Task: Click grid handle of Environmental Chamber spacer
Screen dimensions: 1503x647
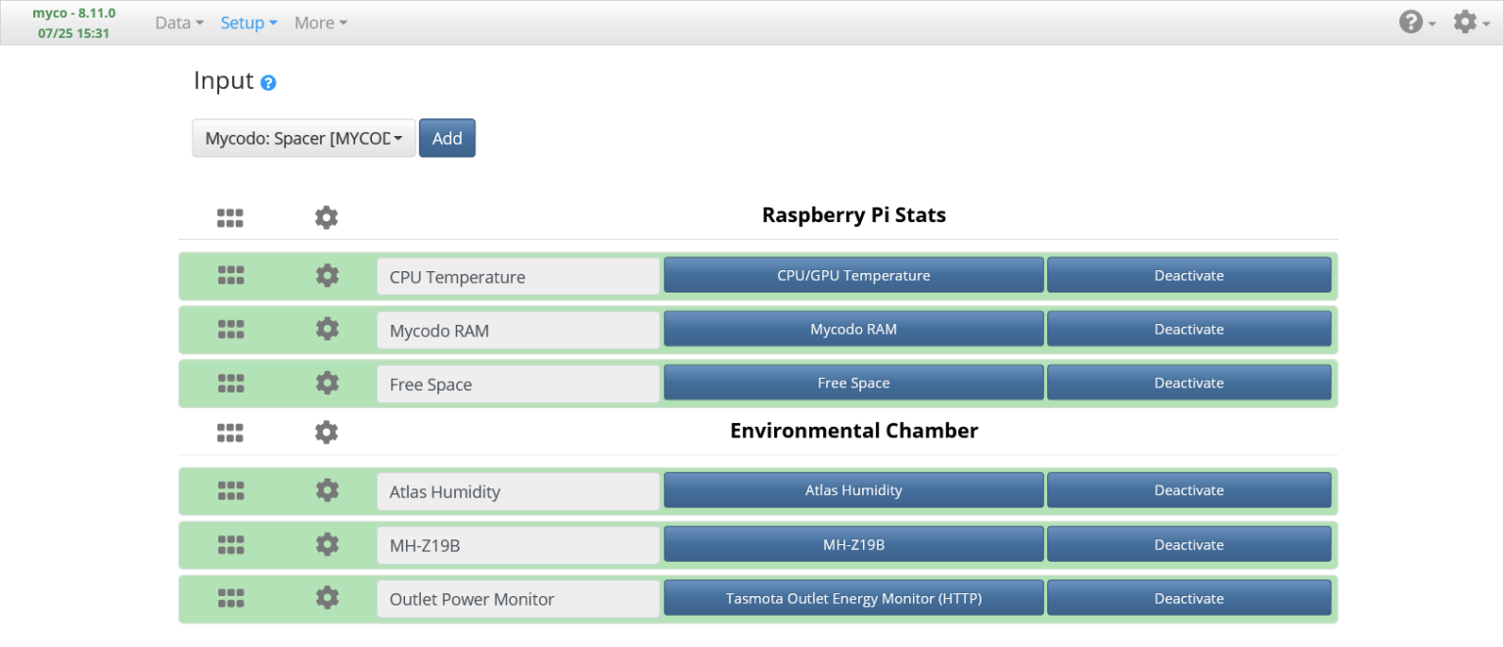Action: 230,433
